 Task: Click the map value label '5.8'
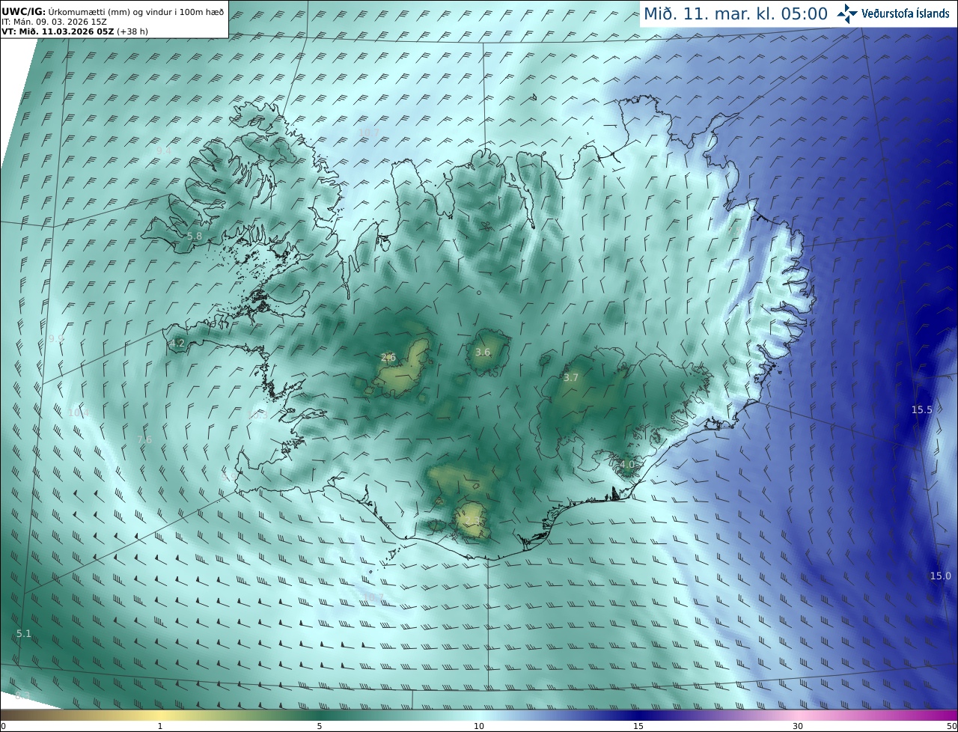(194, 236)
